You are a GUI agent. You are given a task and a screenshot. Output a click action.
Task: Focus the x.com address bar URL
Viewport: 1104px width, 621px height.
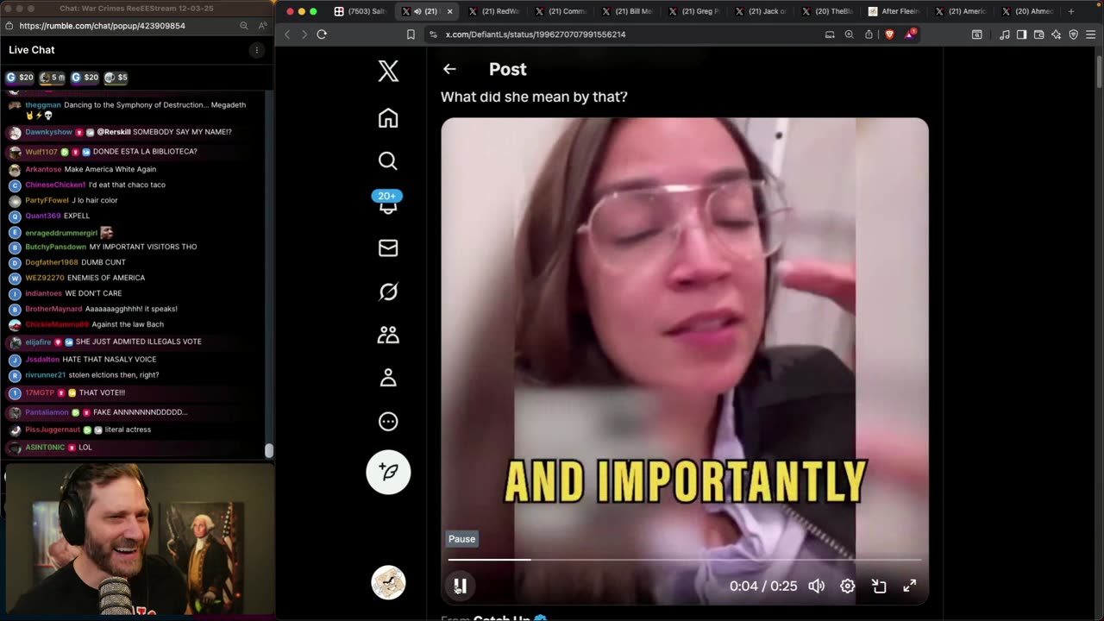536,34
